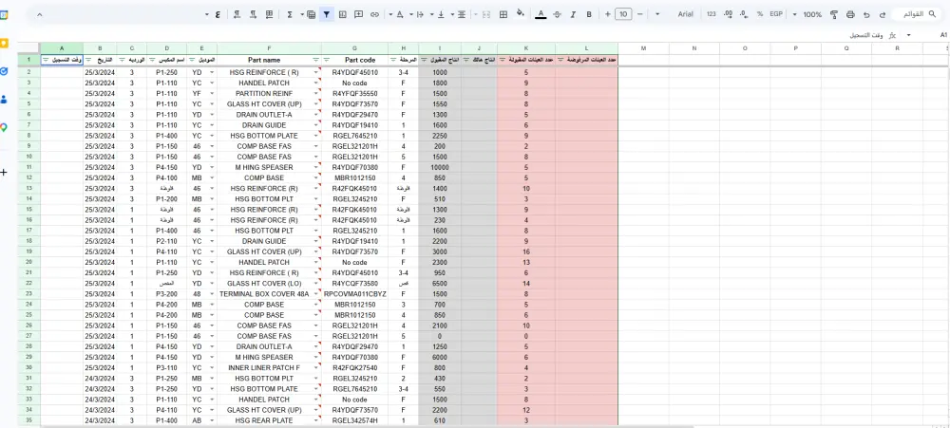Apply italic formatting
950x428 pixels.
[x=573, y=14]
